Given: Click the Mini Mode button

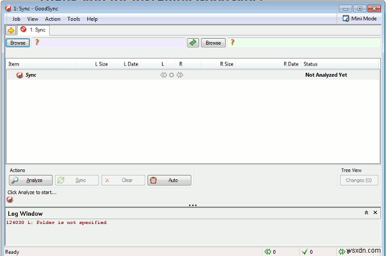Looking at the screenshot, I should pyautogui.click(x=359, y=19).
